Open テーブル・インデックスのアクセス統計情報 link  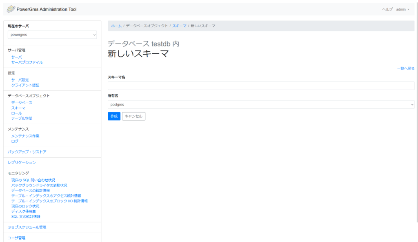[46, 196]
